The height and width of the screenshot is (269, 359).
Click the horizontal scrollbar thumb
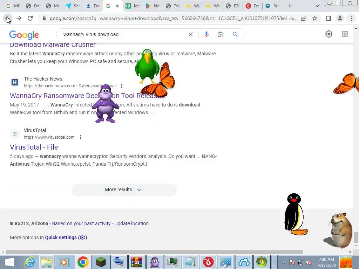coord(155,252)
